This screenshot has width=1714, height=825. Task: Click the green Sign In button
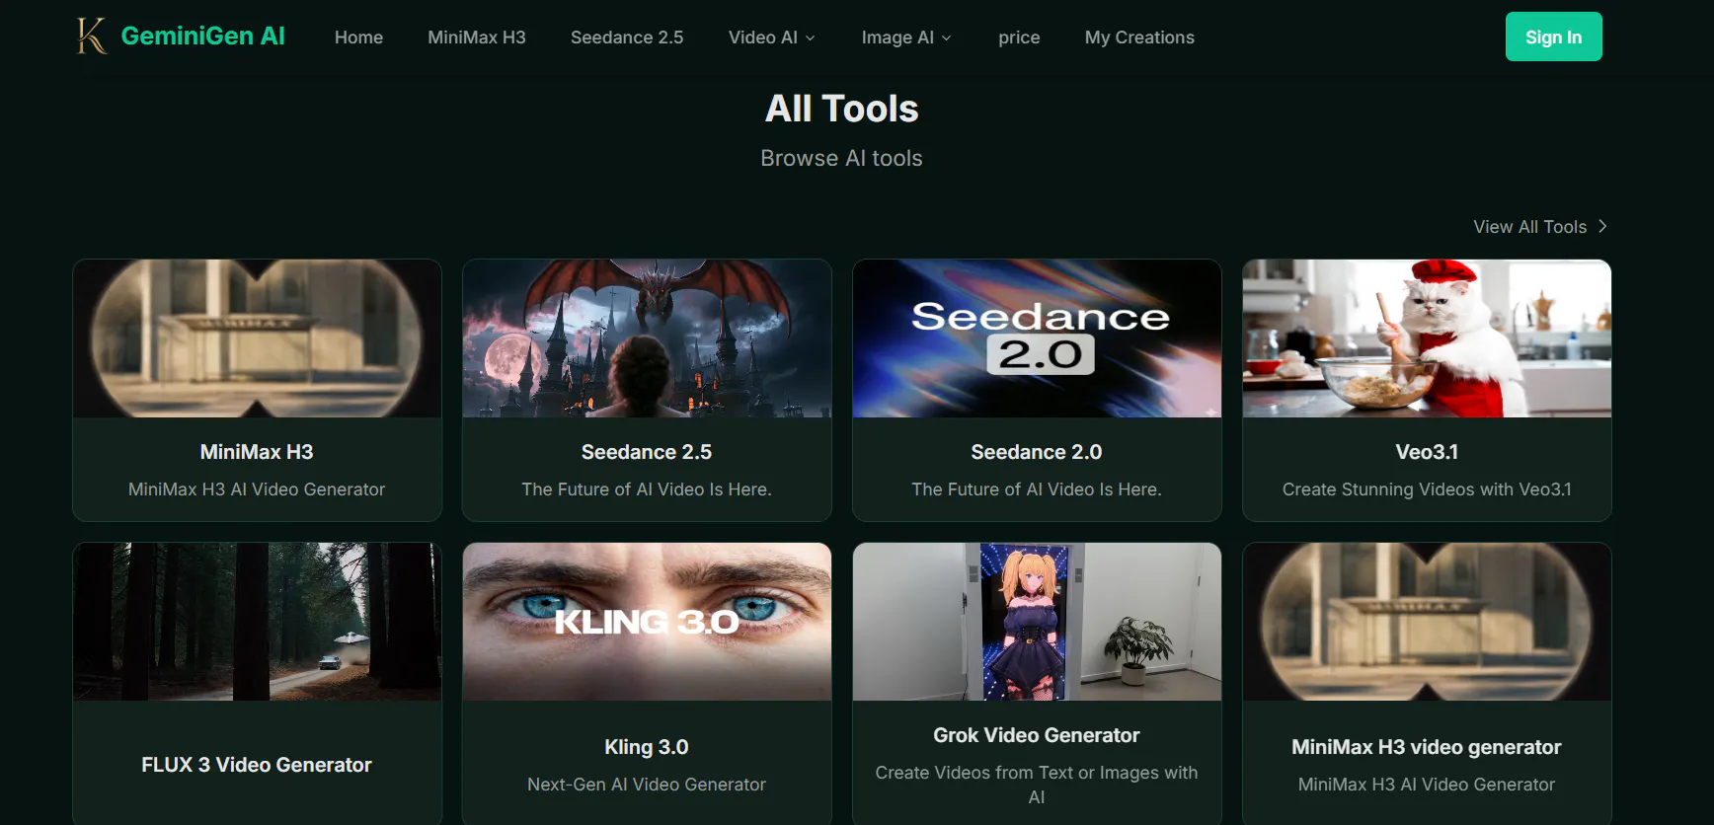click(x=1553, y=37)
